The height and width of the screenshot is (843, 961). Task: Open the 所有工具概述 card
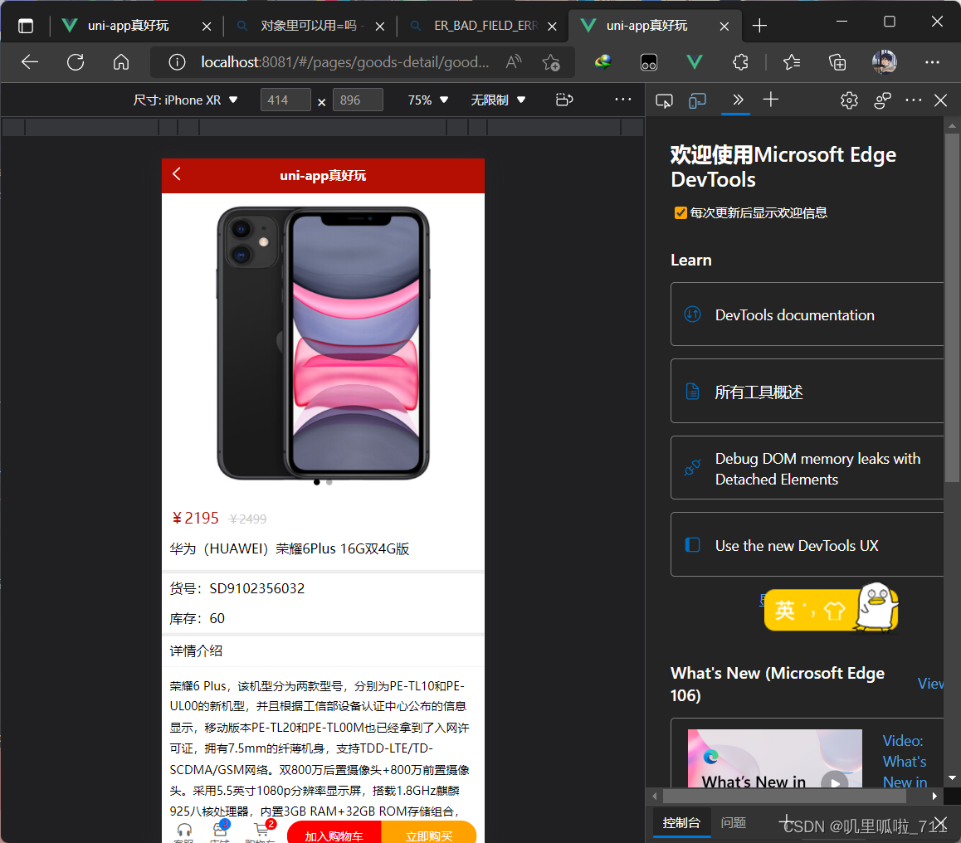tap(807, 392)
